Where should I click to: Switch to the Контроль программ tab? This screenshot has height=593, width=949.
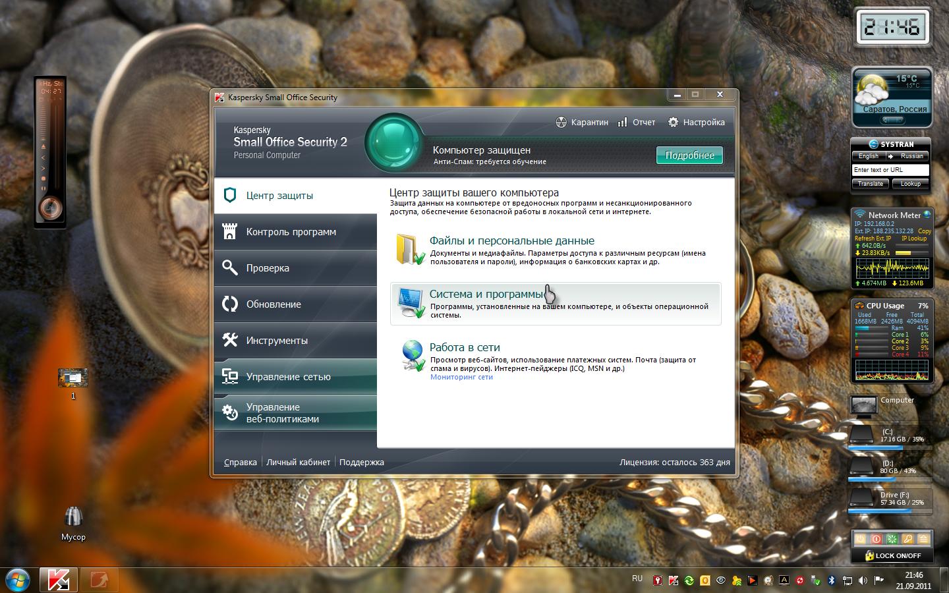click(295, 232)
